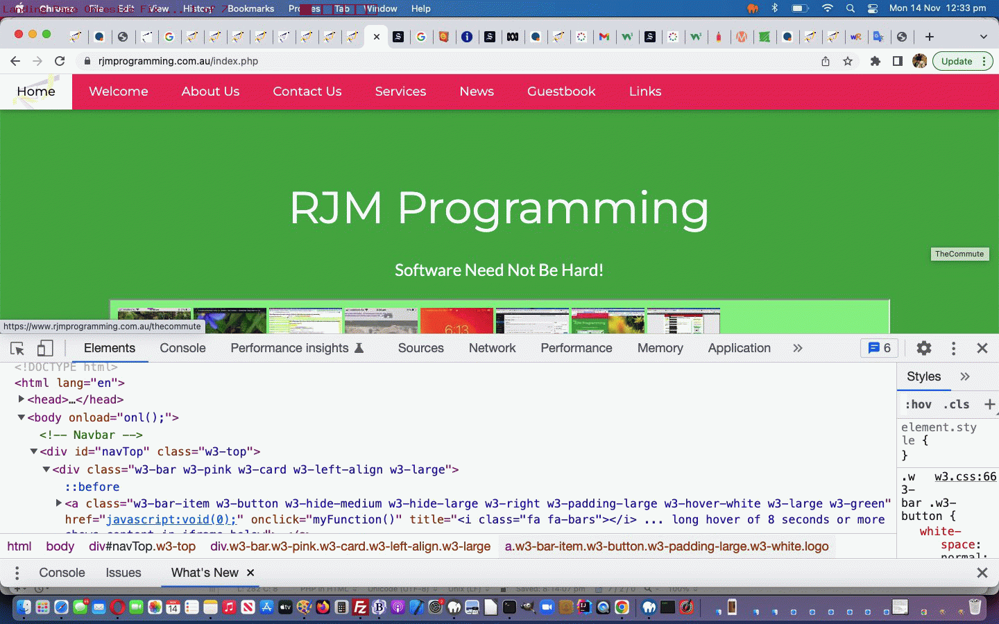Image resolution: width=999 pixels, height=624 pixels.
Task: Select the ::before pseudo-element row
Action: click(92, 487)
